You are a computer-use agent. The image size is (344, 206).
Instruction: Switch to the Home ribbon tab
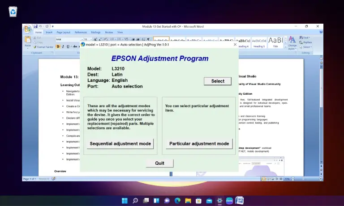[x=38, y=33]
